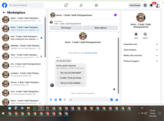Open File Explorer from the taskbar

[29, 108]
